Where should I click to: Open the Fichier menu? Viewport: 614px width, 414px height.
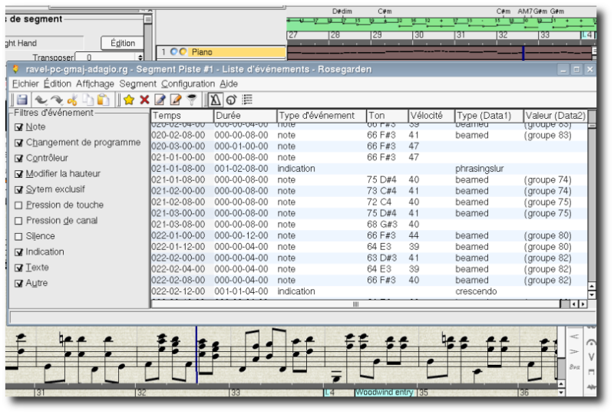click(x=25, y=84)
